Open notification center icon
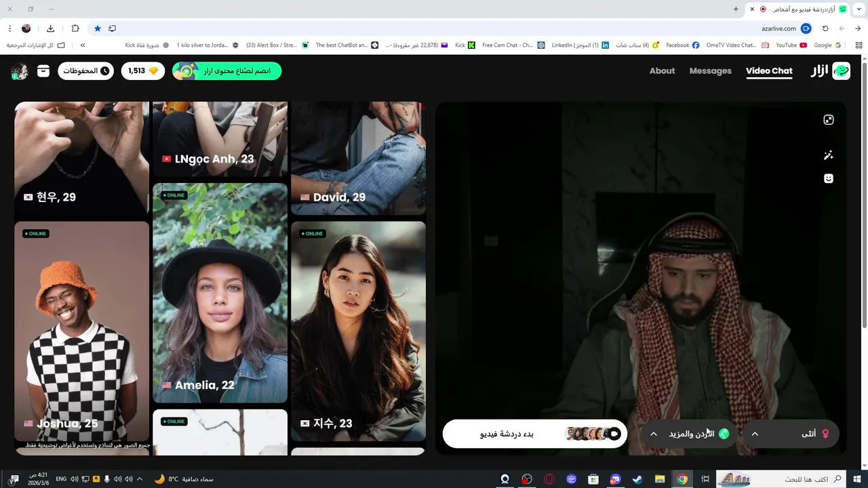This screenshot has width=868, height=488. (x=14, y=479)
